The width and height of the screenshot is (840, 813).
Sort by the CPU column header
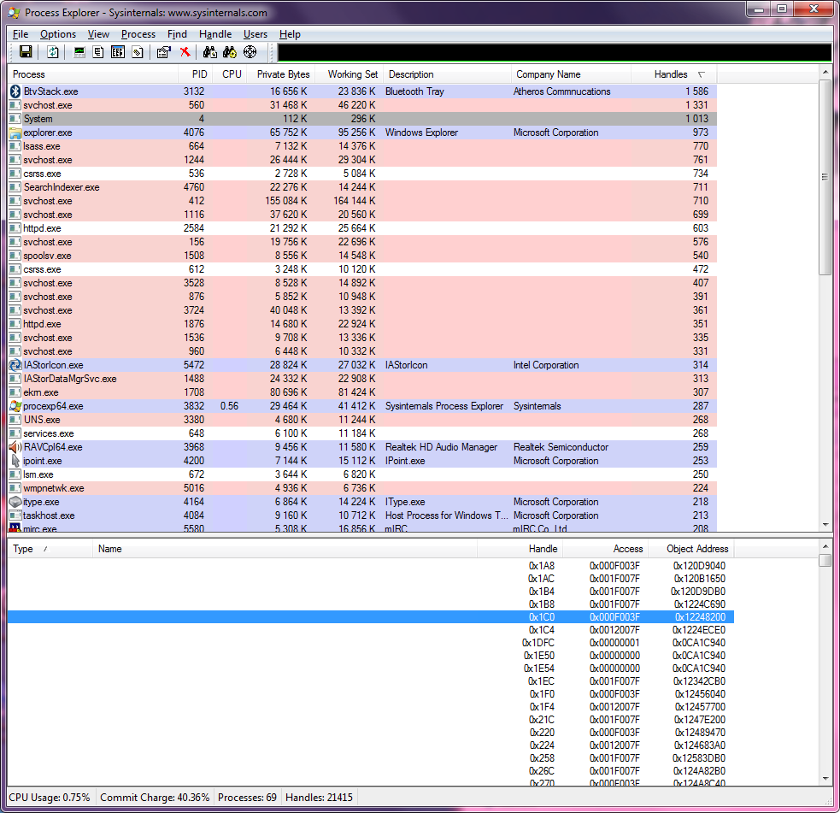coord(231,74)
